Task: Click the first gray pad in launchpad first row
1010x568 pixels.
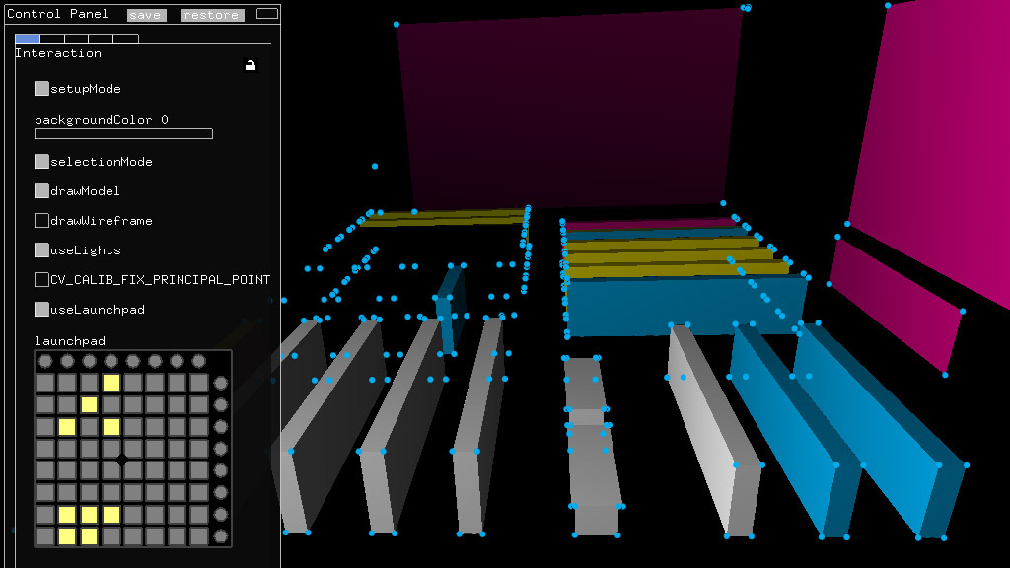Action: [x=45, y=384]
